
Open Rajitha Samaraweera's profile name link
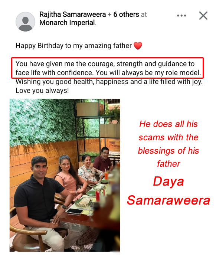[x=72, y=14]
